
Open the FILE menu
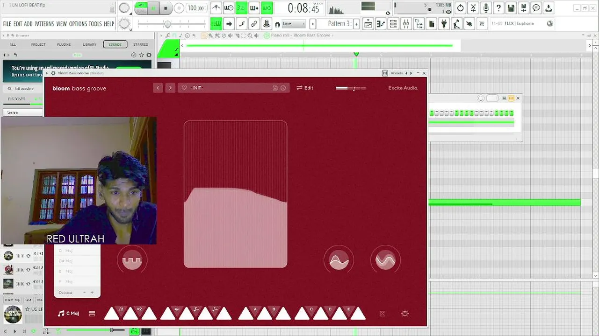coord(7,24)
